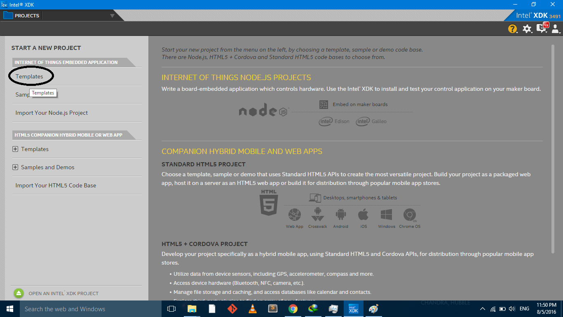Click the HTML5 shield logo
This screenshot has width=563, height=317.
[269, 202]
